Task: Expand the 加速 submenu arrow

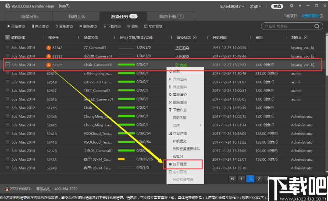Action: [200, 126]
